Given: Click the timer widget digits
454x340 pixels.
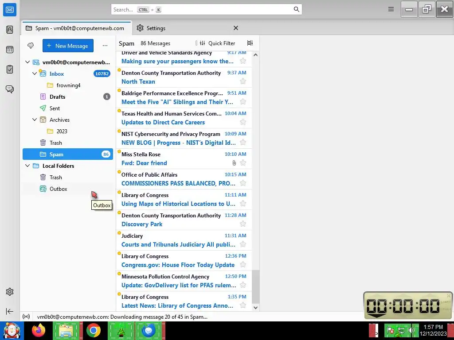Looking at the screenshot, I should click(403, 306).
